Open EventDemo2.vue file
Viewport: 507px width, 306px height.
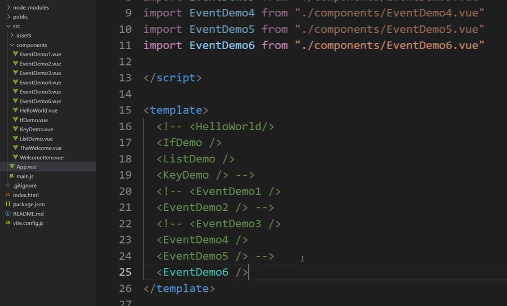click(41, 64)
